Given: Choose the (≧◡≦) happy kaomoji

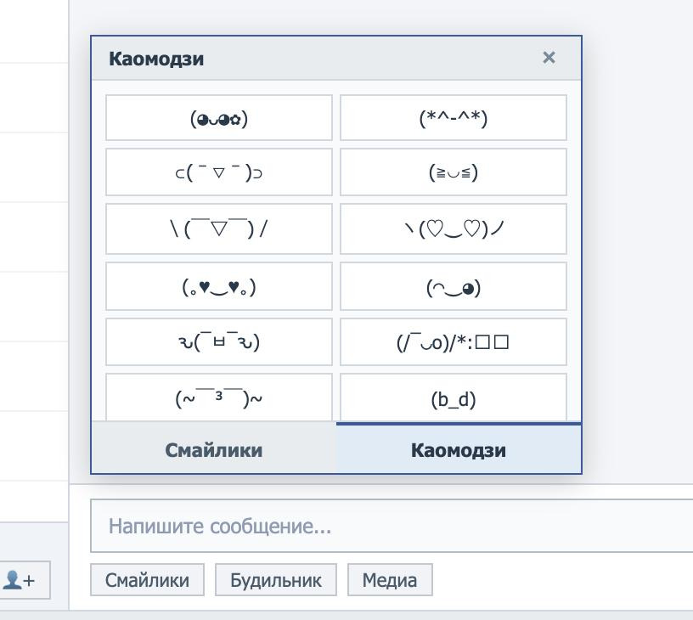Looking at the screenshot, I should point(453,172).
